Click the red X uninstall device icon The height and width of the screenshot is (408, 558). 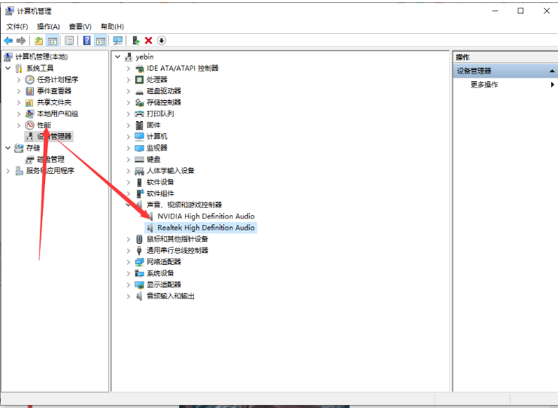coord(148,41)
